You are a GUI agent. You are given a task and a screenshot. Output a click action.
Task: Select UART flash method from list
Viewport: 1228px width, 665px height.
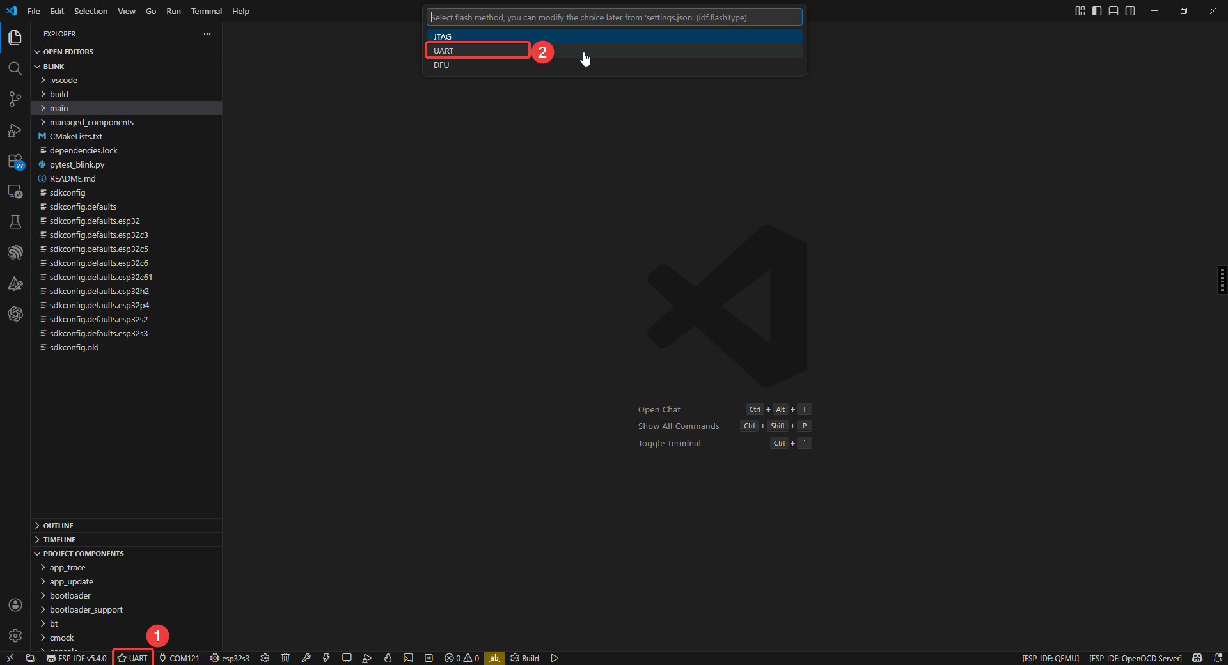click(x=614, y=51)
